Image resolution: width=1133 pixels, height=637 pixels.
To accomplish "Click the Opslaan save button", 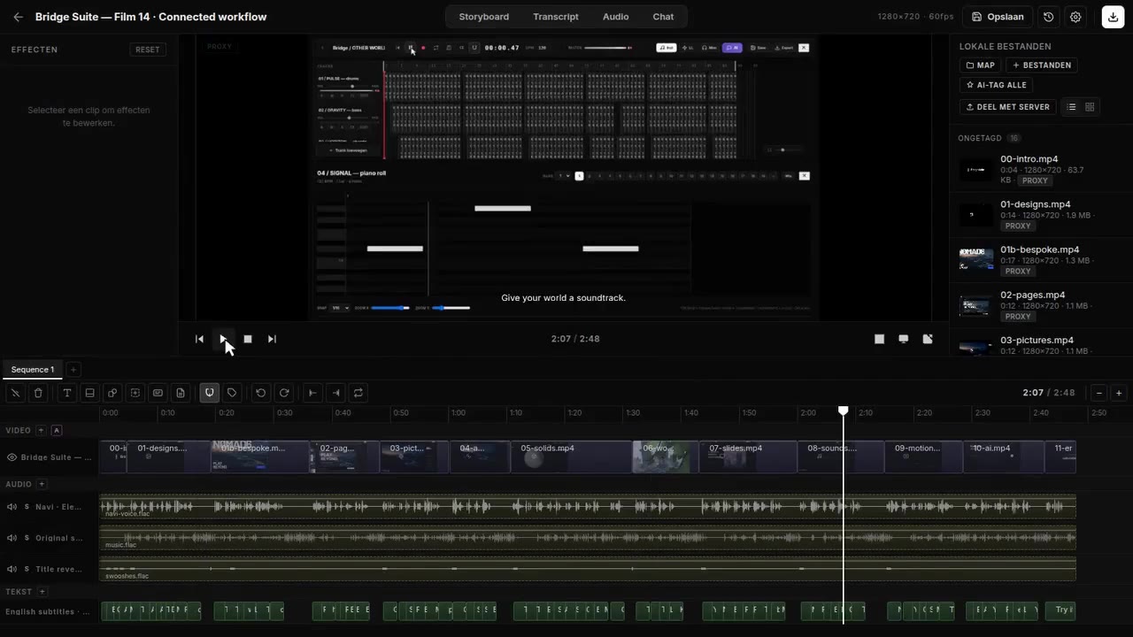I will 998,17.
